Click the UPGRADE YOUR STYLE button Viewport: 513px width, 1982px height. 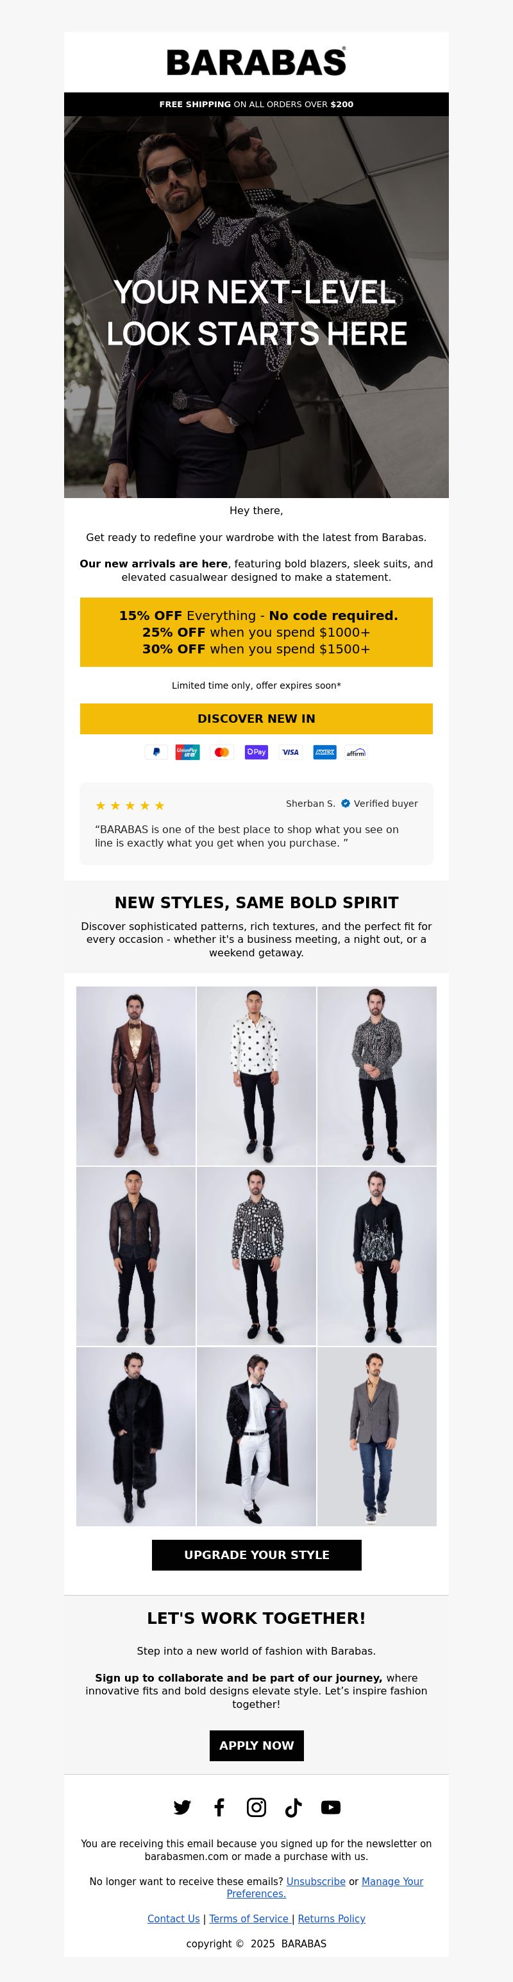(256, 1555)
